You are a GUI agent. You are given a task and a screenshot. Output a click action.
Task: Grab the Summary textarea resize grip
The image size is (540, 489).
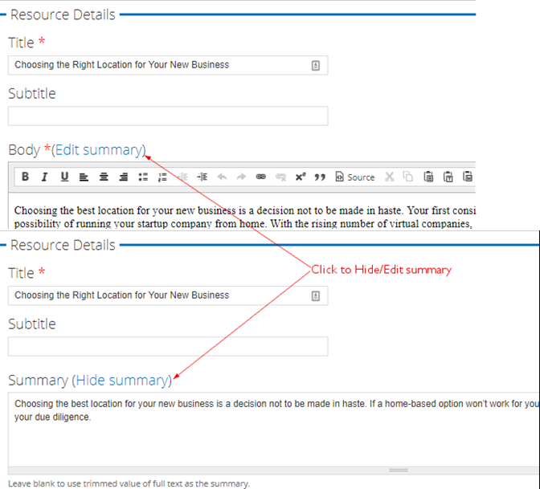(399, 471)
